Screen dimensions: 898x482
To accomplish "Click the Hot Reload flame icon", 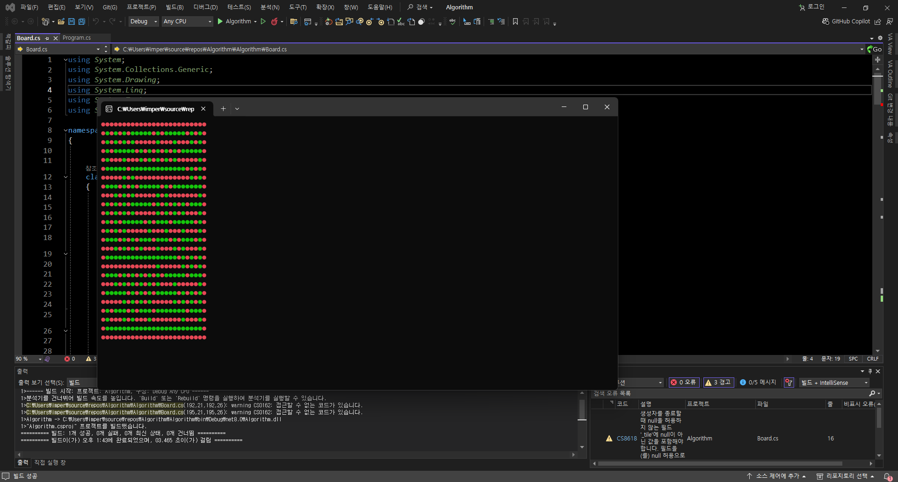I will tap(275, 21).
